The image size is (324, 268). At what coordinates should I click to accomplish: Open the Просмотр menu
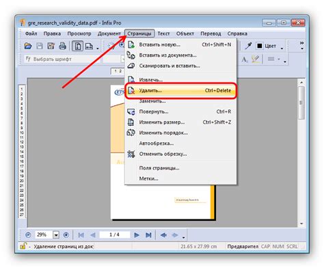(x=79, y=33)
